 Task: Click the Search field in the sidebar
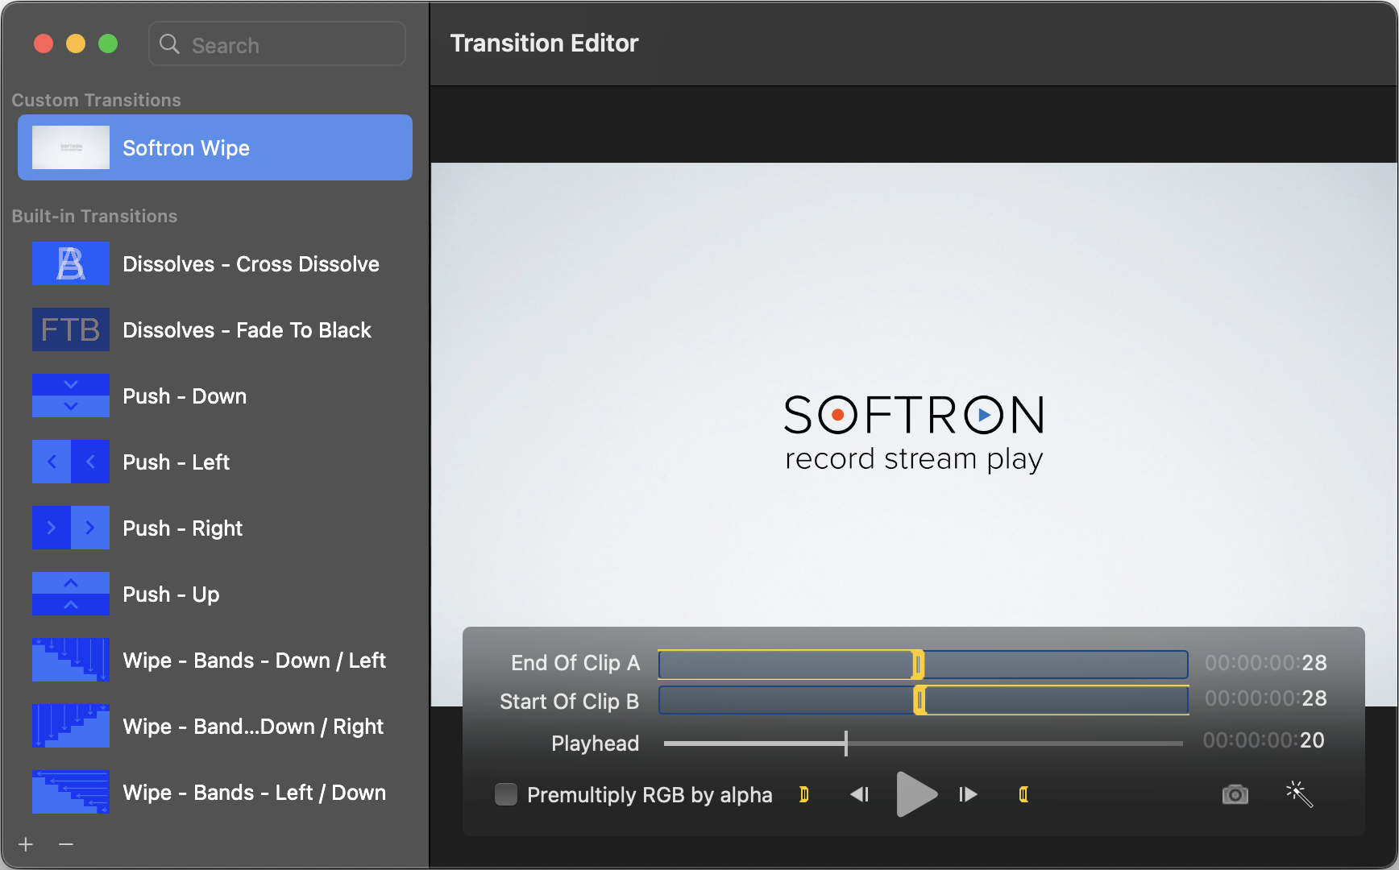[x=277, y=44]
